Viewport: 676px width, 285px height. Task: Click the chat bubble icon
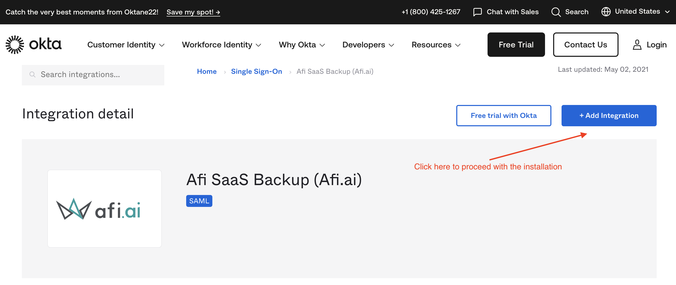pos(477,12)
